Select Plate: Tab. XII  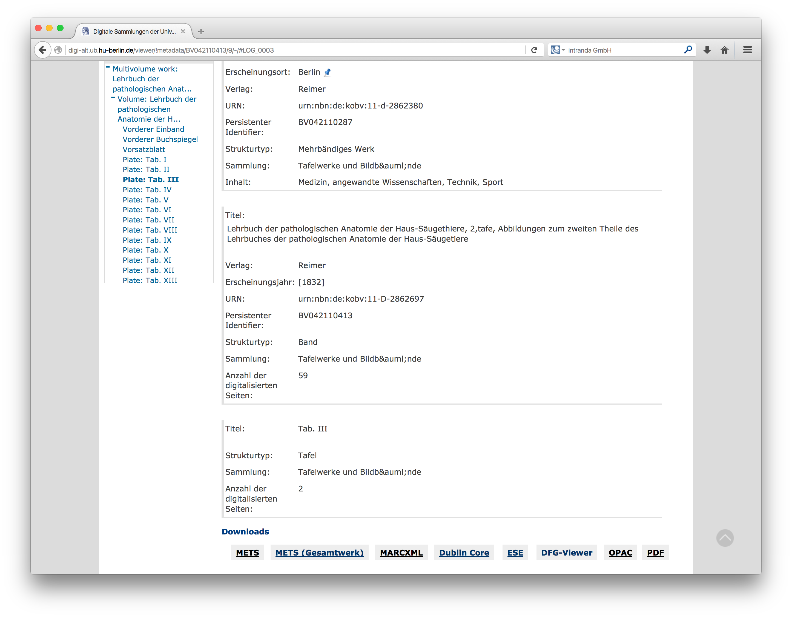pyautogui.click(x=148, y=271)
